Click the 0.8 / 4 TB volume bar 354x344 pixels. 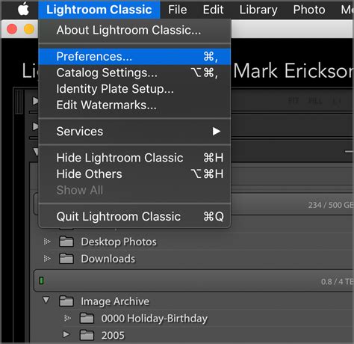tap(193, 280)
